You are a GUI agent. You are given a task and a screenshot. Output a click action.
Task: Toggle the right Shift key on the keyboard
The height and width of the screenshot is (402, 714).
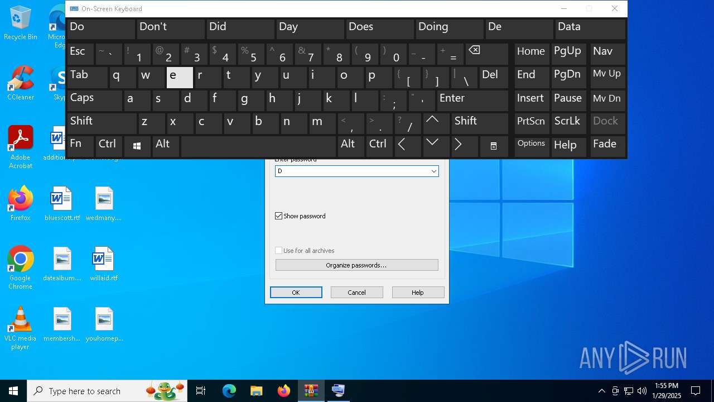click(480, 123)
